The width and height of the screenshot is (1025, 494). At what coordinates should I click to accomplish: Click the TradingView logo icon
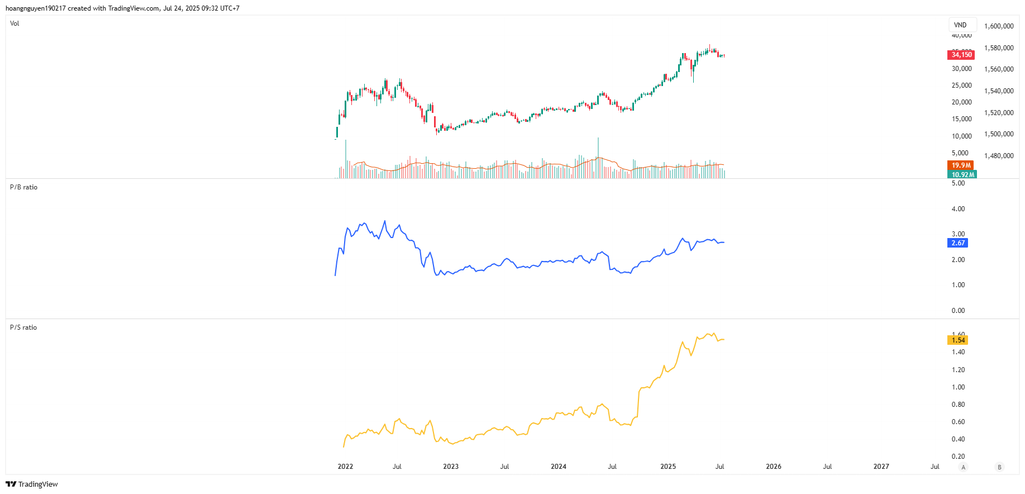pyautogui.click(x=11, y=484)
